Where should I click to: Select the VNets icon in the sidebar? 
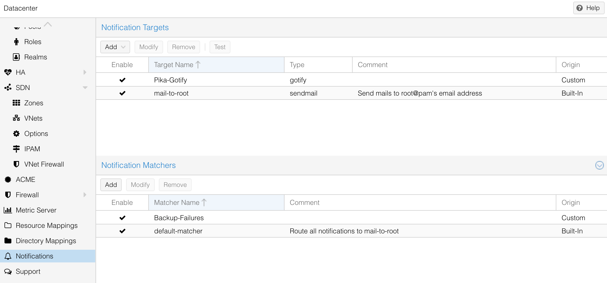click(x=16, y=118)
